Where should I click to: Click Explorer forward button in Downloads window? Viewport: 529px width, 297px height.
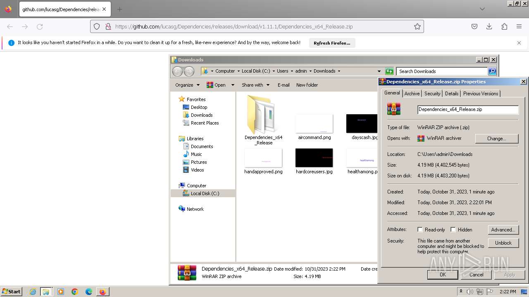pyautogui.click(x=189, y=71)
